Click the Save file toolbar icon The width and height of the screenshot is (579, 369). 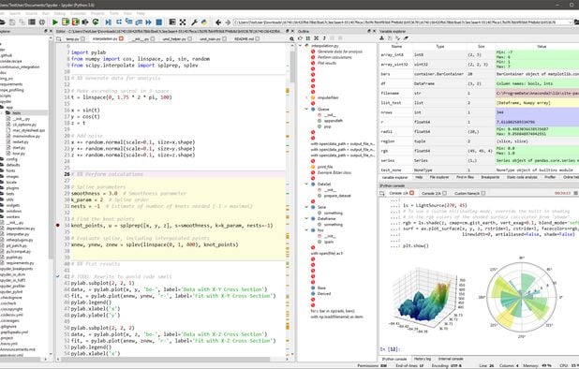pyautogui.click(x=12, y=22)
